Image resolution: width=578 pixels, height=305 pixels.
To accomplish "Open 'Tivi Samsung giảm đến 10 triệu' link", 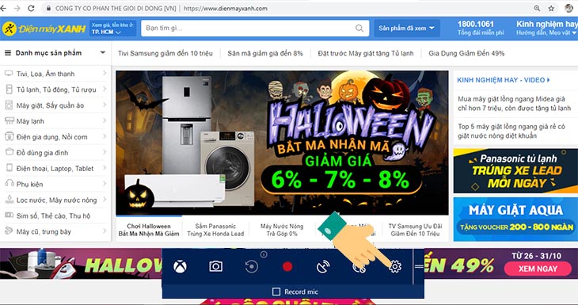I will pyautogui.click(x=165, y=54).
